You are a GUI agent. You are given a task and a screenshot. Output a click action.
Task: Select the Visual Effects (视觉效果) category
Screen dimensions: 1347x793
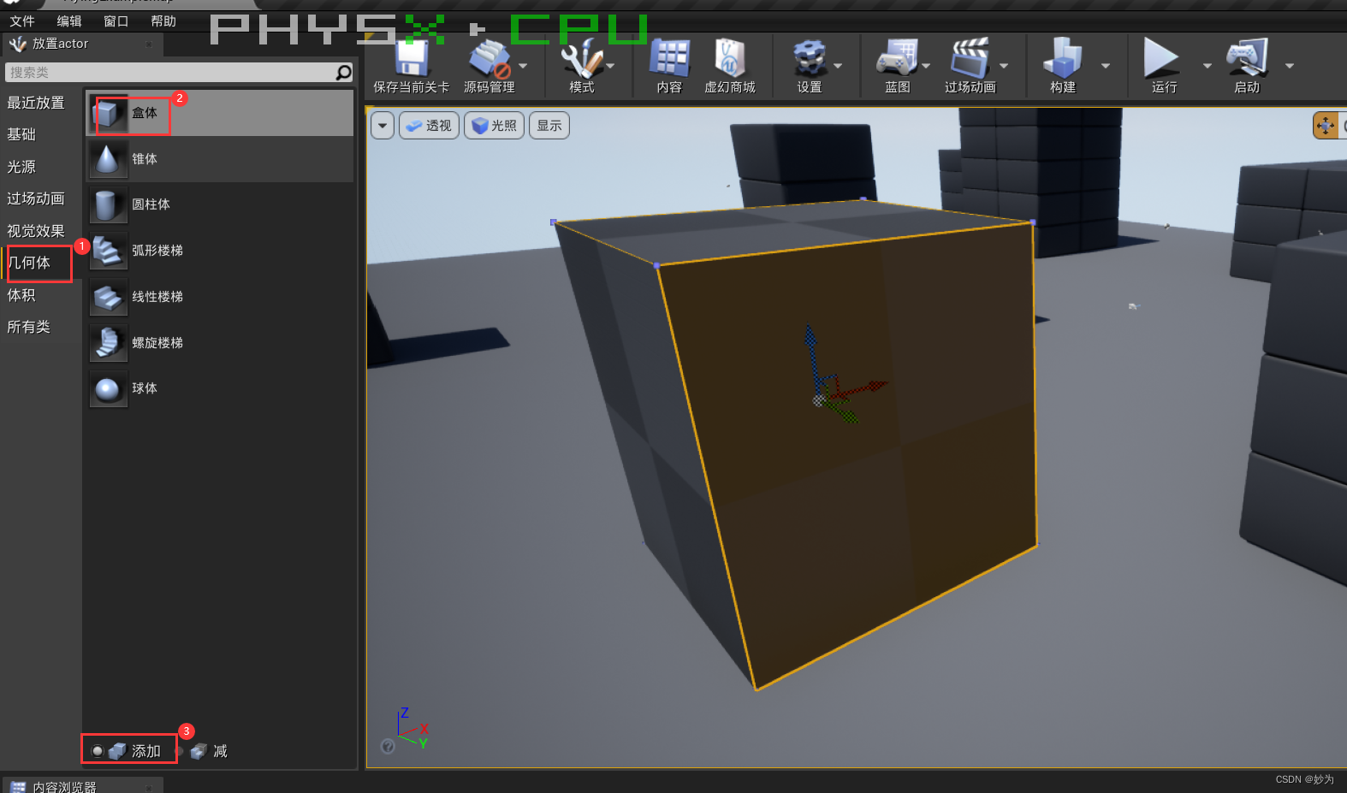coord(36,231)
